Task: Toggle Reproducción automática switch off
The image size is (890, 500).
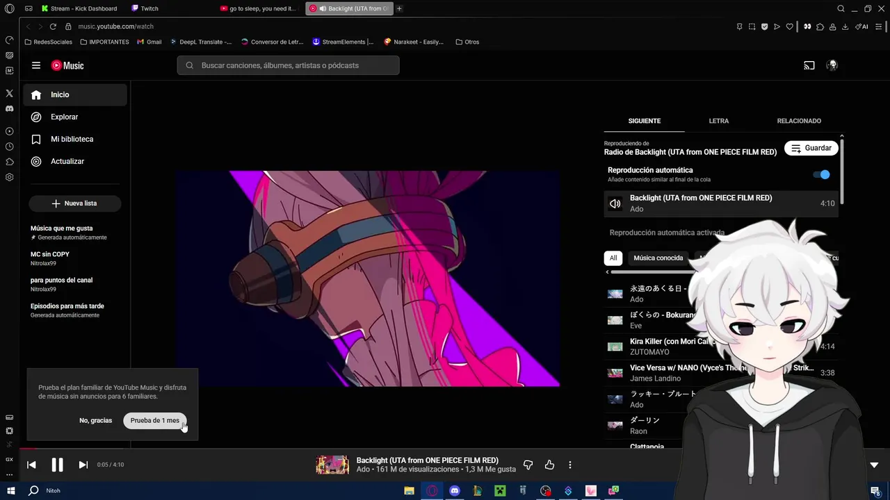Action: 821,174
